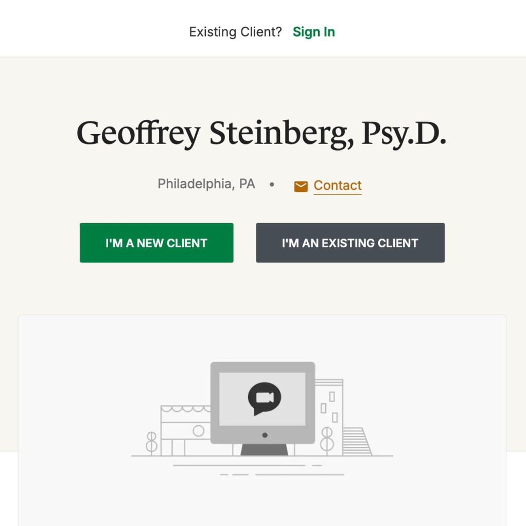Click the tree icon left of storefront
The image size is (526, 526).
(151, 442)
